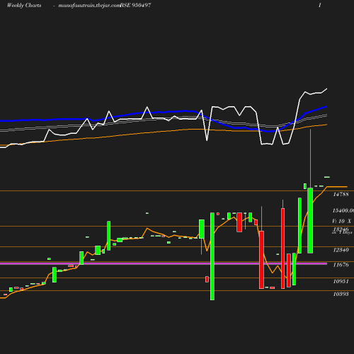Click the "Weekly Charts" title text
354x354 pixels.
click(24, 5)
